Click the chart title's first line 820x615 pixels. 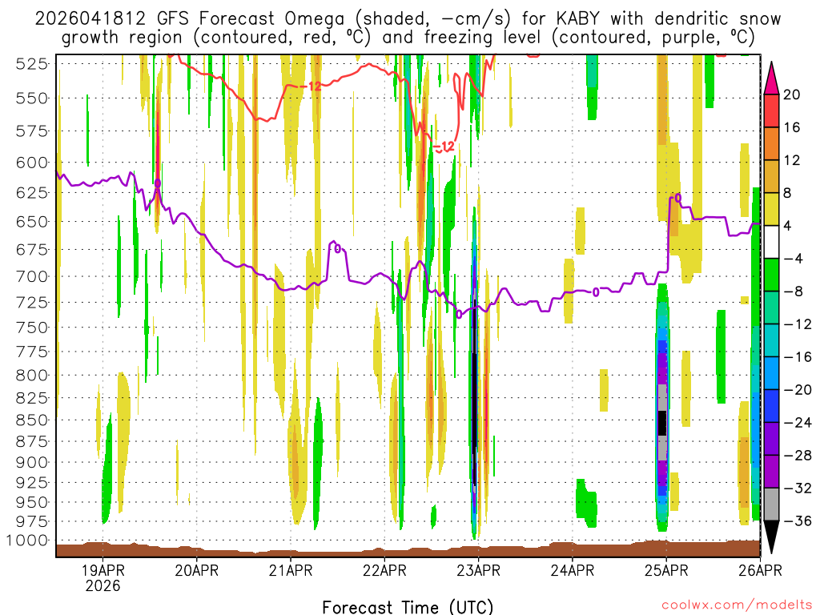click(x=408, y=19)
